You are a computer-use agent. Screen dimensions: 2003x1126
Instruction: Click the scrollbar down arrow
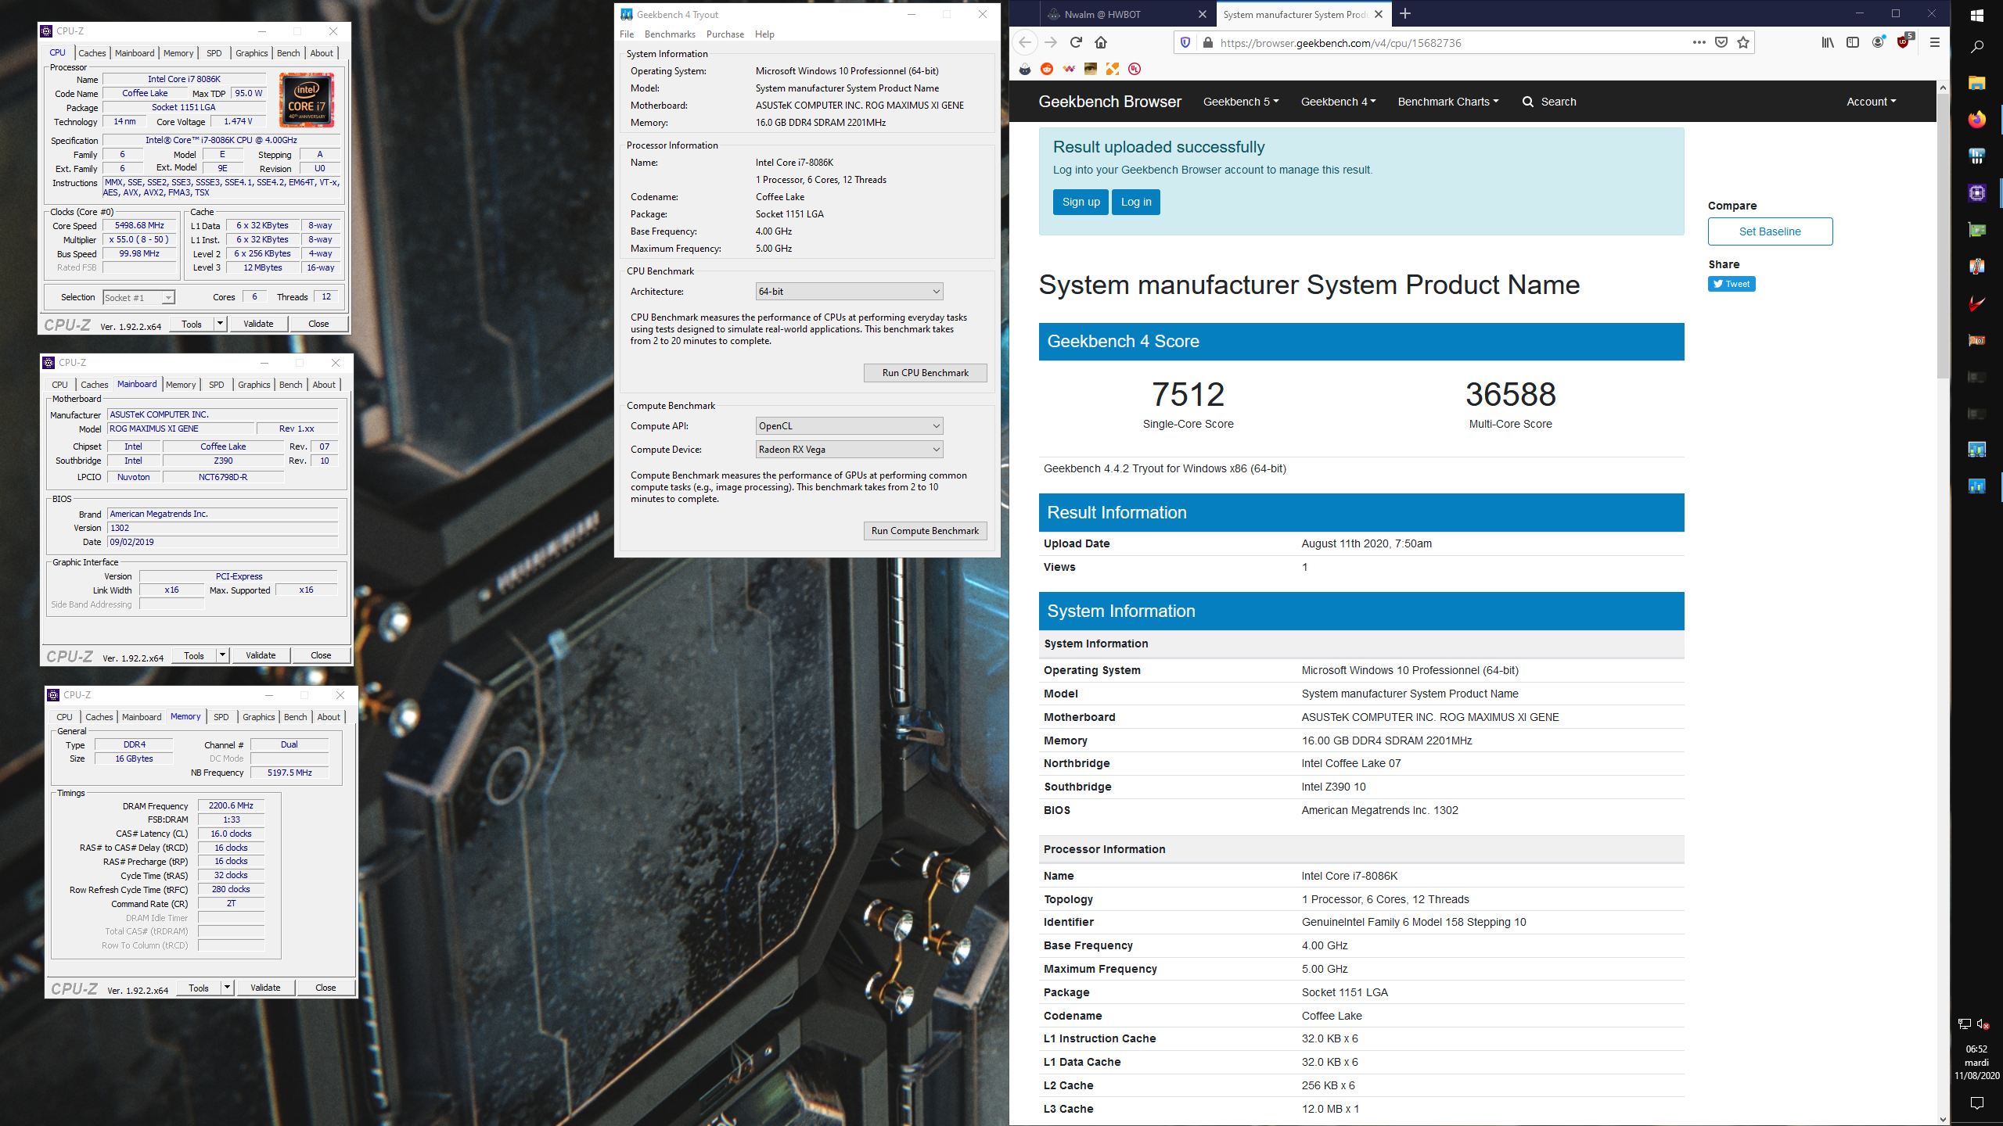coord(1943,1119)
